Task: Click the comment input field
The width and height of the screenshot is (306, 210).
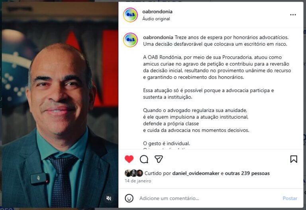Action: 209,198
